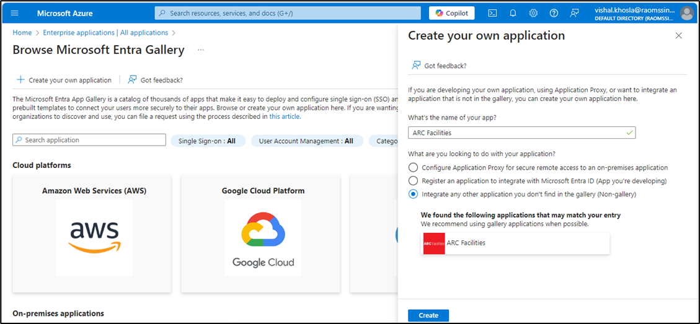Launch Cloud Shell from the top bar
The height and width of the screenshot is (324, 700).
click(x=492, y=13)
